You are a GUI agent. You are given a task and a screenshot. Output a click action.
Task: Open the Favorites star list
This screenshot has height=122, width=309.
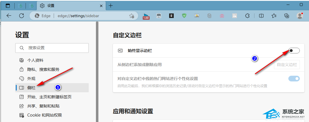coord(274,16)
